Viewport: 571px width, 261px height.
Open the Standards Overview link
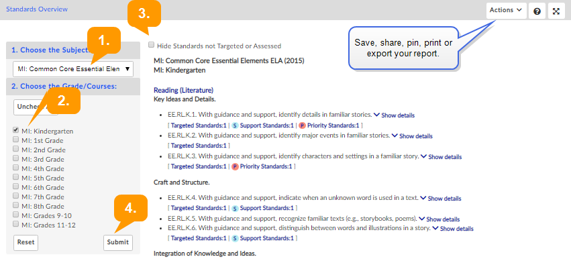[x=37, y=9]
